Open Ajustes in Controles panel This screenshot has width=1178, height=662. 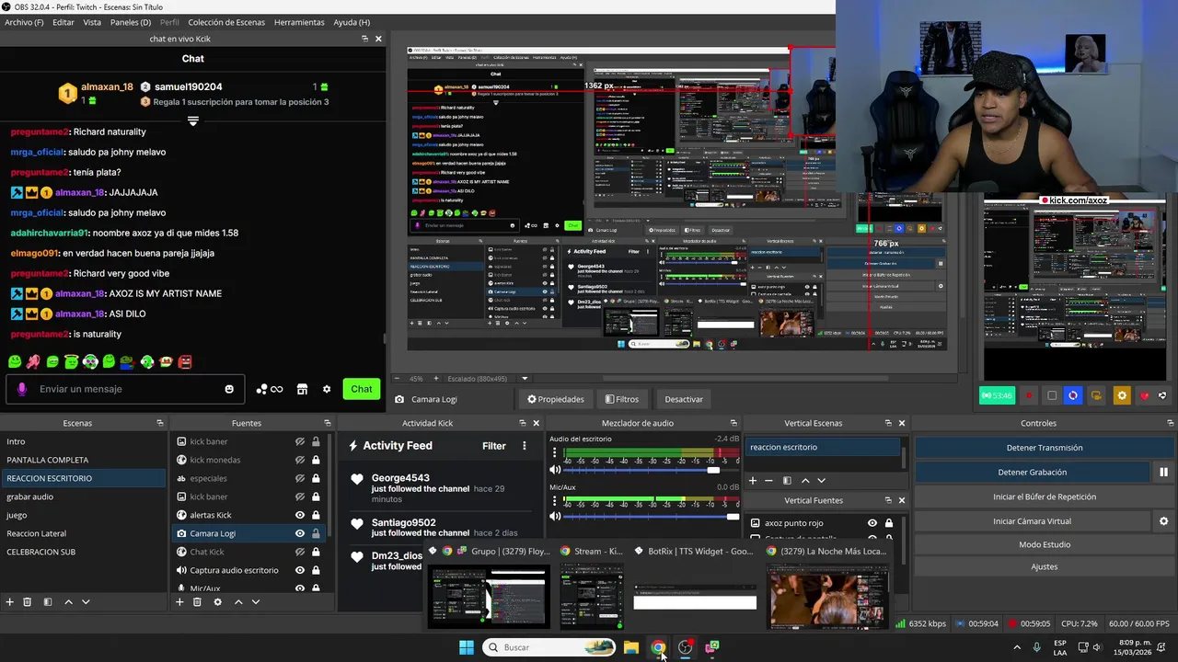(x=1044, y=566)
